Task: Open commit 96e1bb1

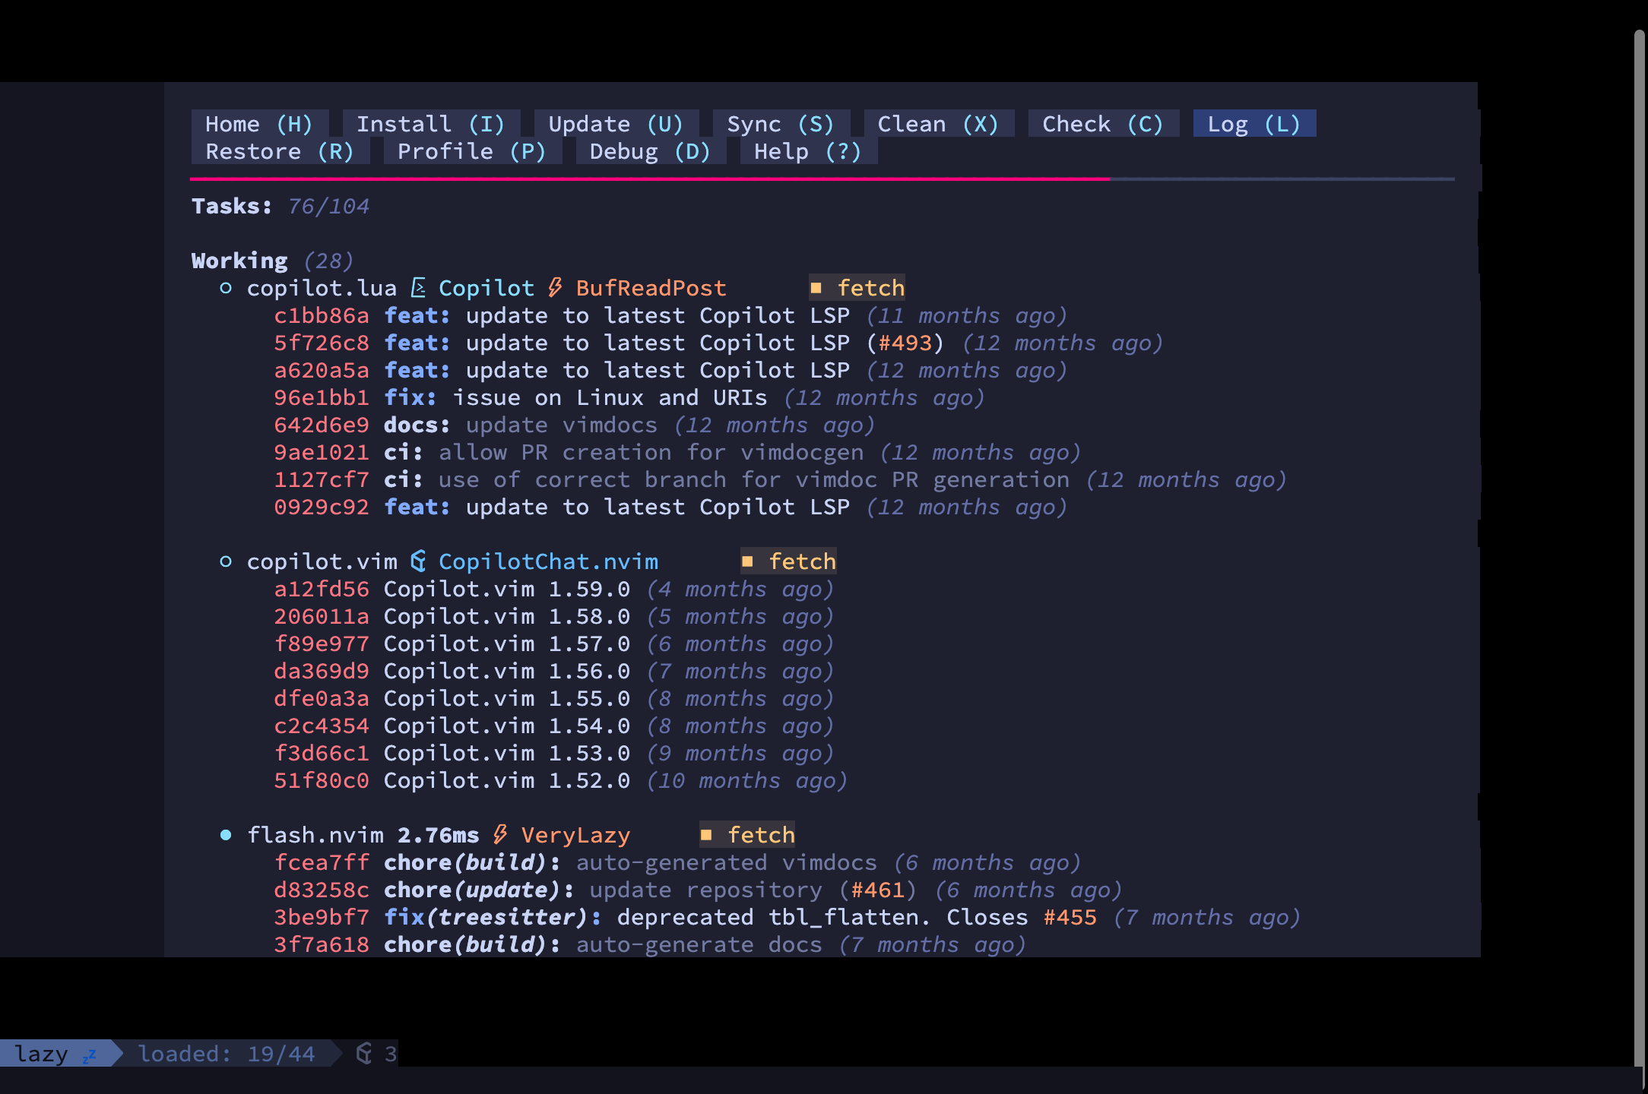Action: 322,397
